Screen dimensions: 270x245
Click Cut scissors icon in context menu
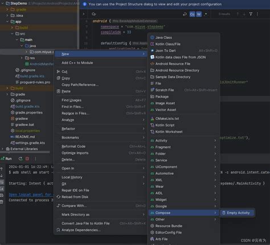point(58,71)
